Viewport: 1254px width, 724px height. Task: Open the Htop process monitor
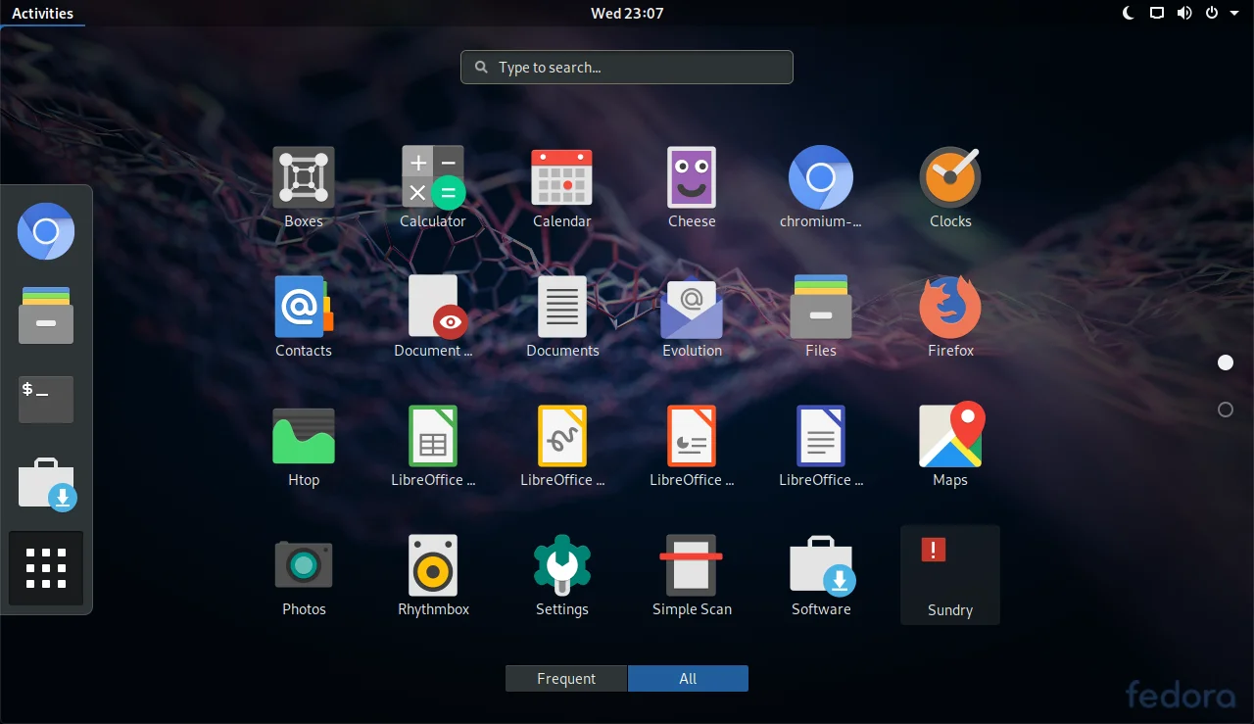(x=304, y=447)
